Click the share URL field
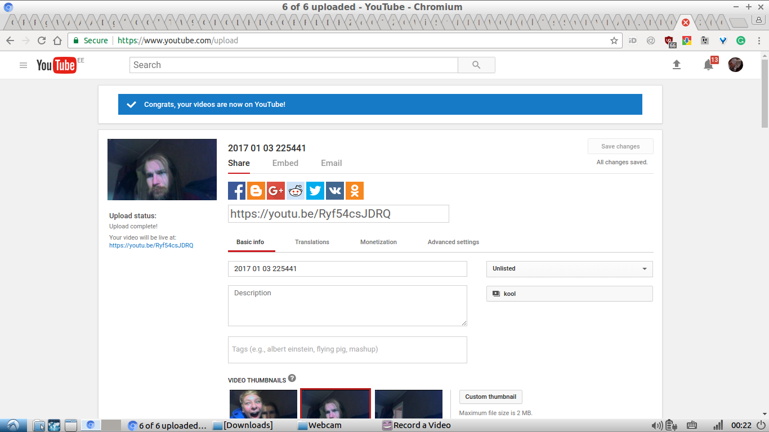Screen dimensions: 769x432 (338, 214)
